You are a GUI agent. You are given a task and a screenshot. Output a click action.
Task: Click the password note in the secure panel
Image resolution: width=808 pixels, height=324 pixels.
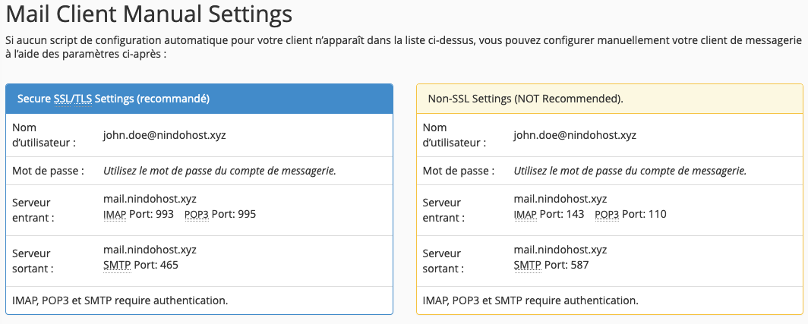219,171
